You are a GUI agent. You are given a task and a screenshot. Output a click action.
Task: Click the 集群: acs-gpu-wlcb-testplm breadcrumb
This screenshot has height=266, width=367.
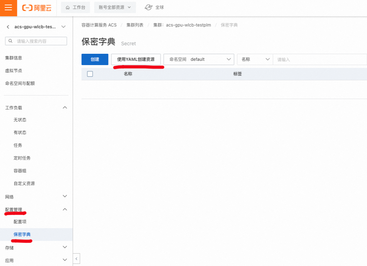coord(182,25)
